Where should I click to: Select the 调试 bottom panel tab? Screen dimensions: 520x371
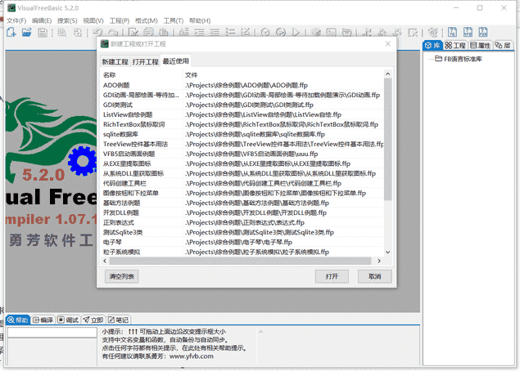pyautogui.click(x=68, y=320)
